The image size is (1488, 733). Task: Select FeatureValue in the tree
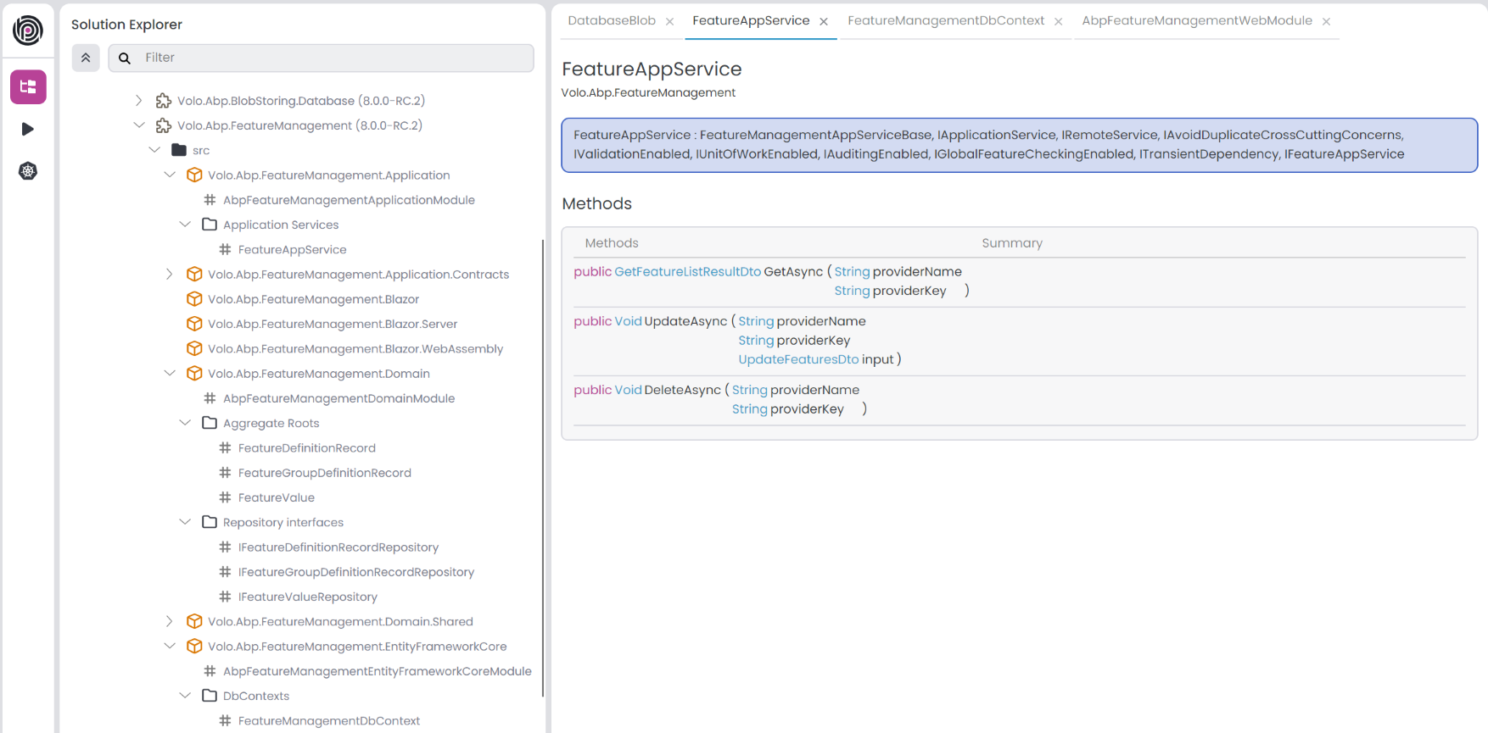tap(276, 497)
